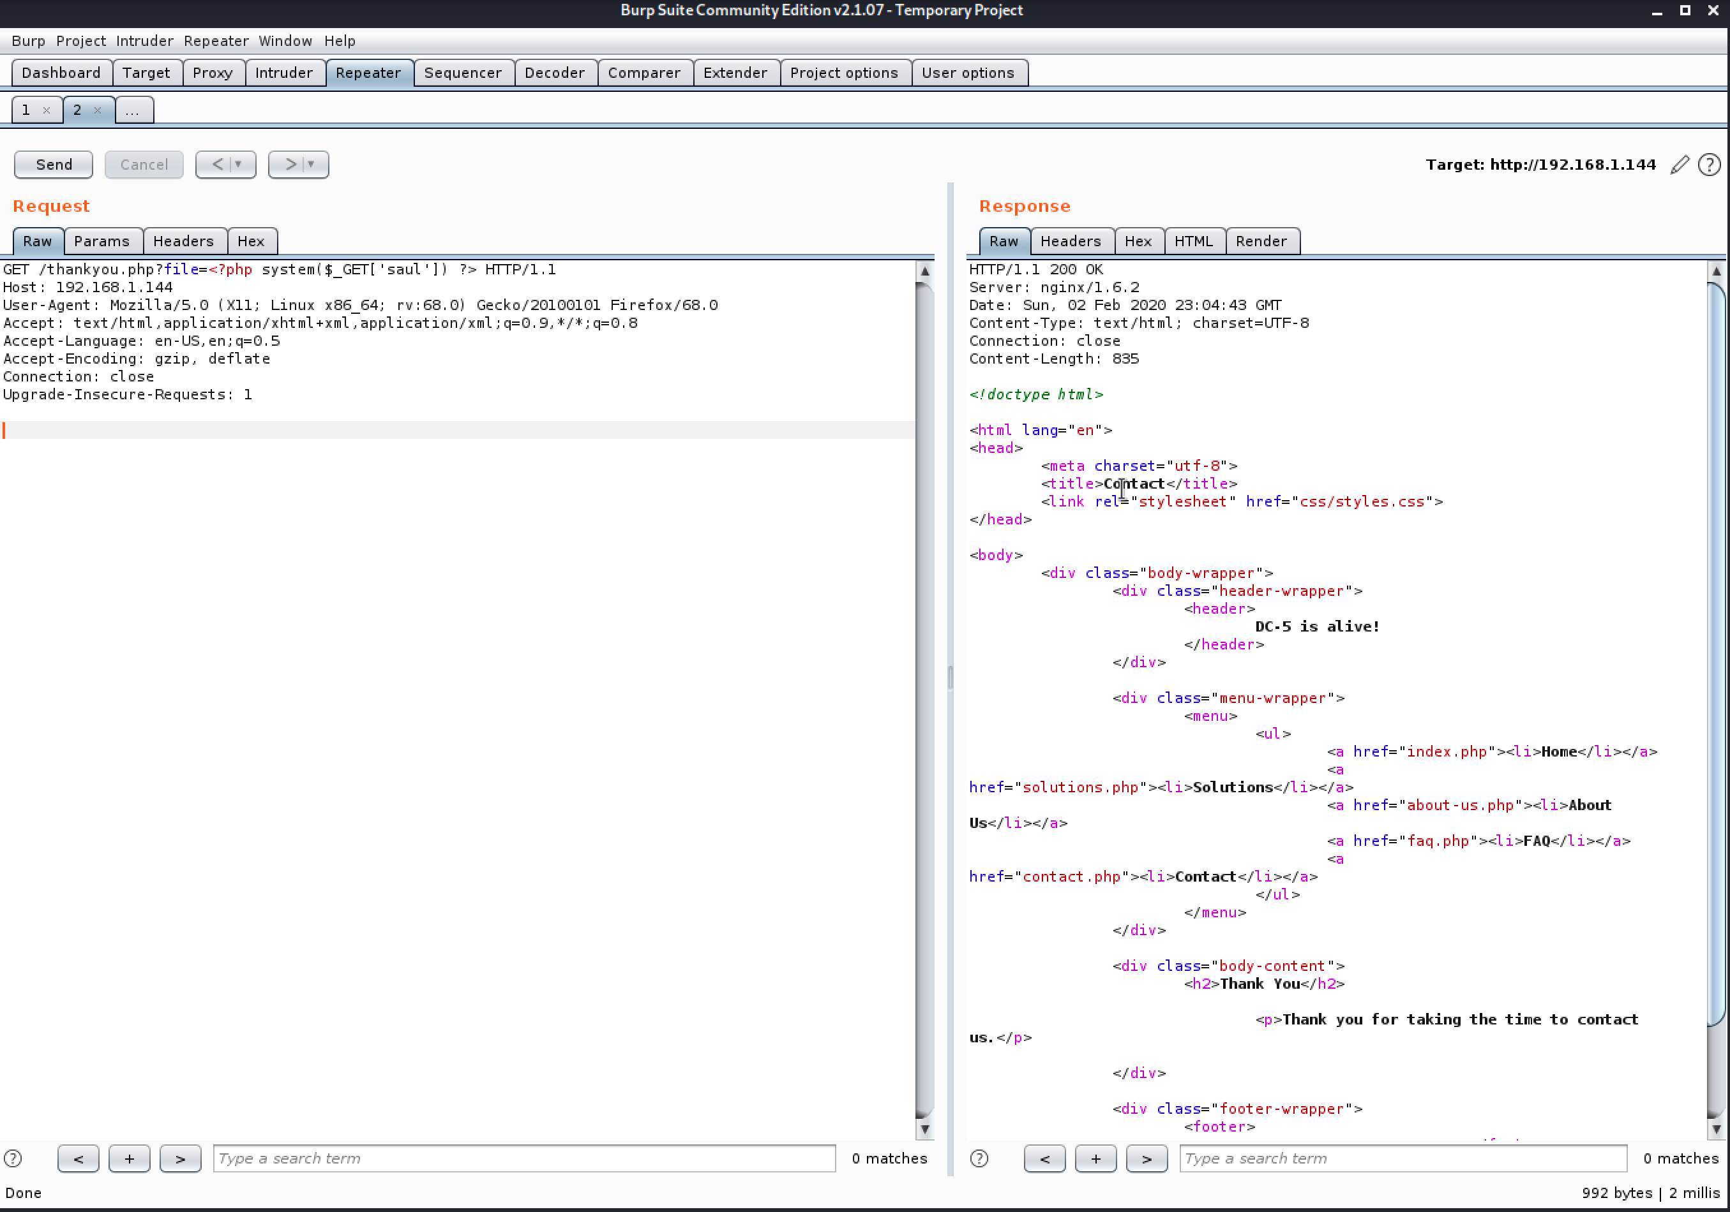The image size is (1730, 1212).
Task: Switch to the Proxy tab
Action: (x=213, y=73)
